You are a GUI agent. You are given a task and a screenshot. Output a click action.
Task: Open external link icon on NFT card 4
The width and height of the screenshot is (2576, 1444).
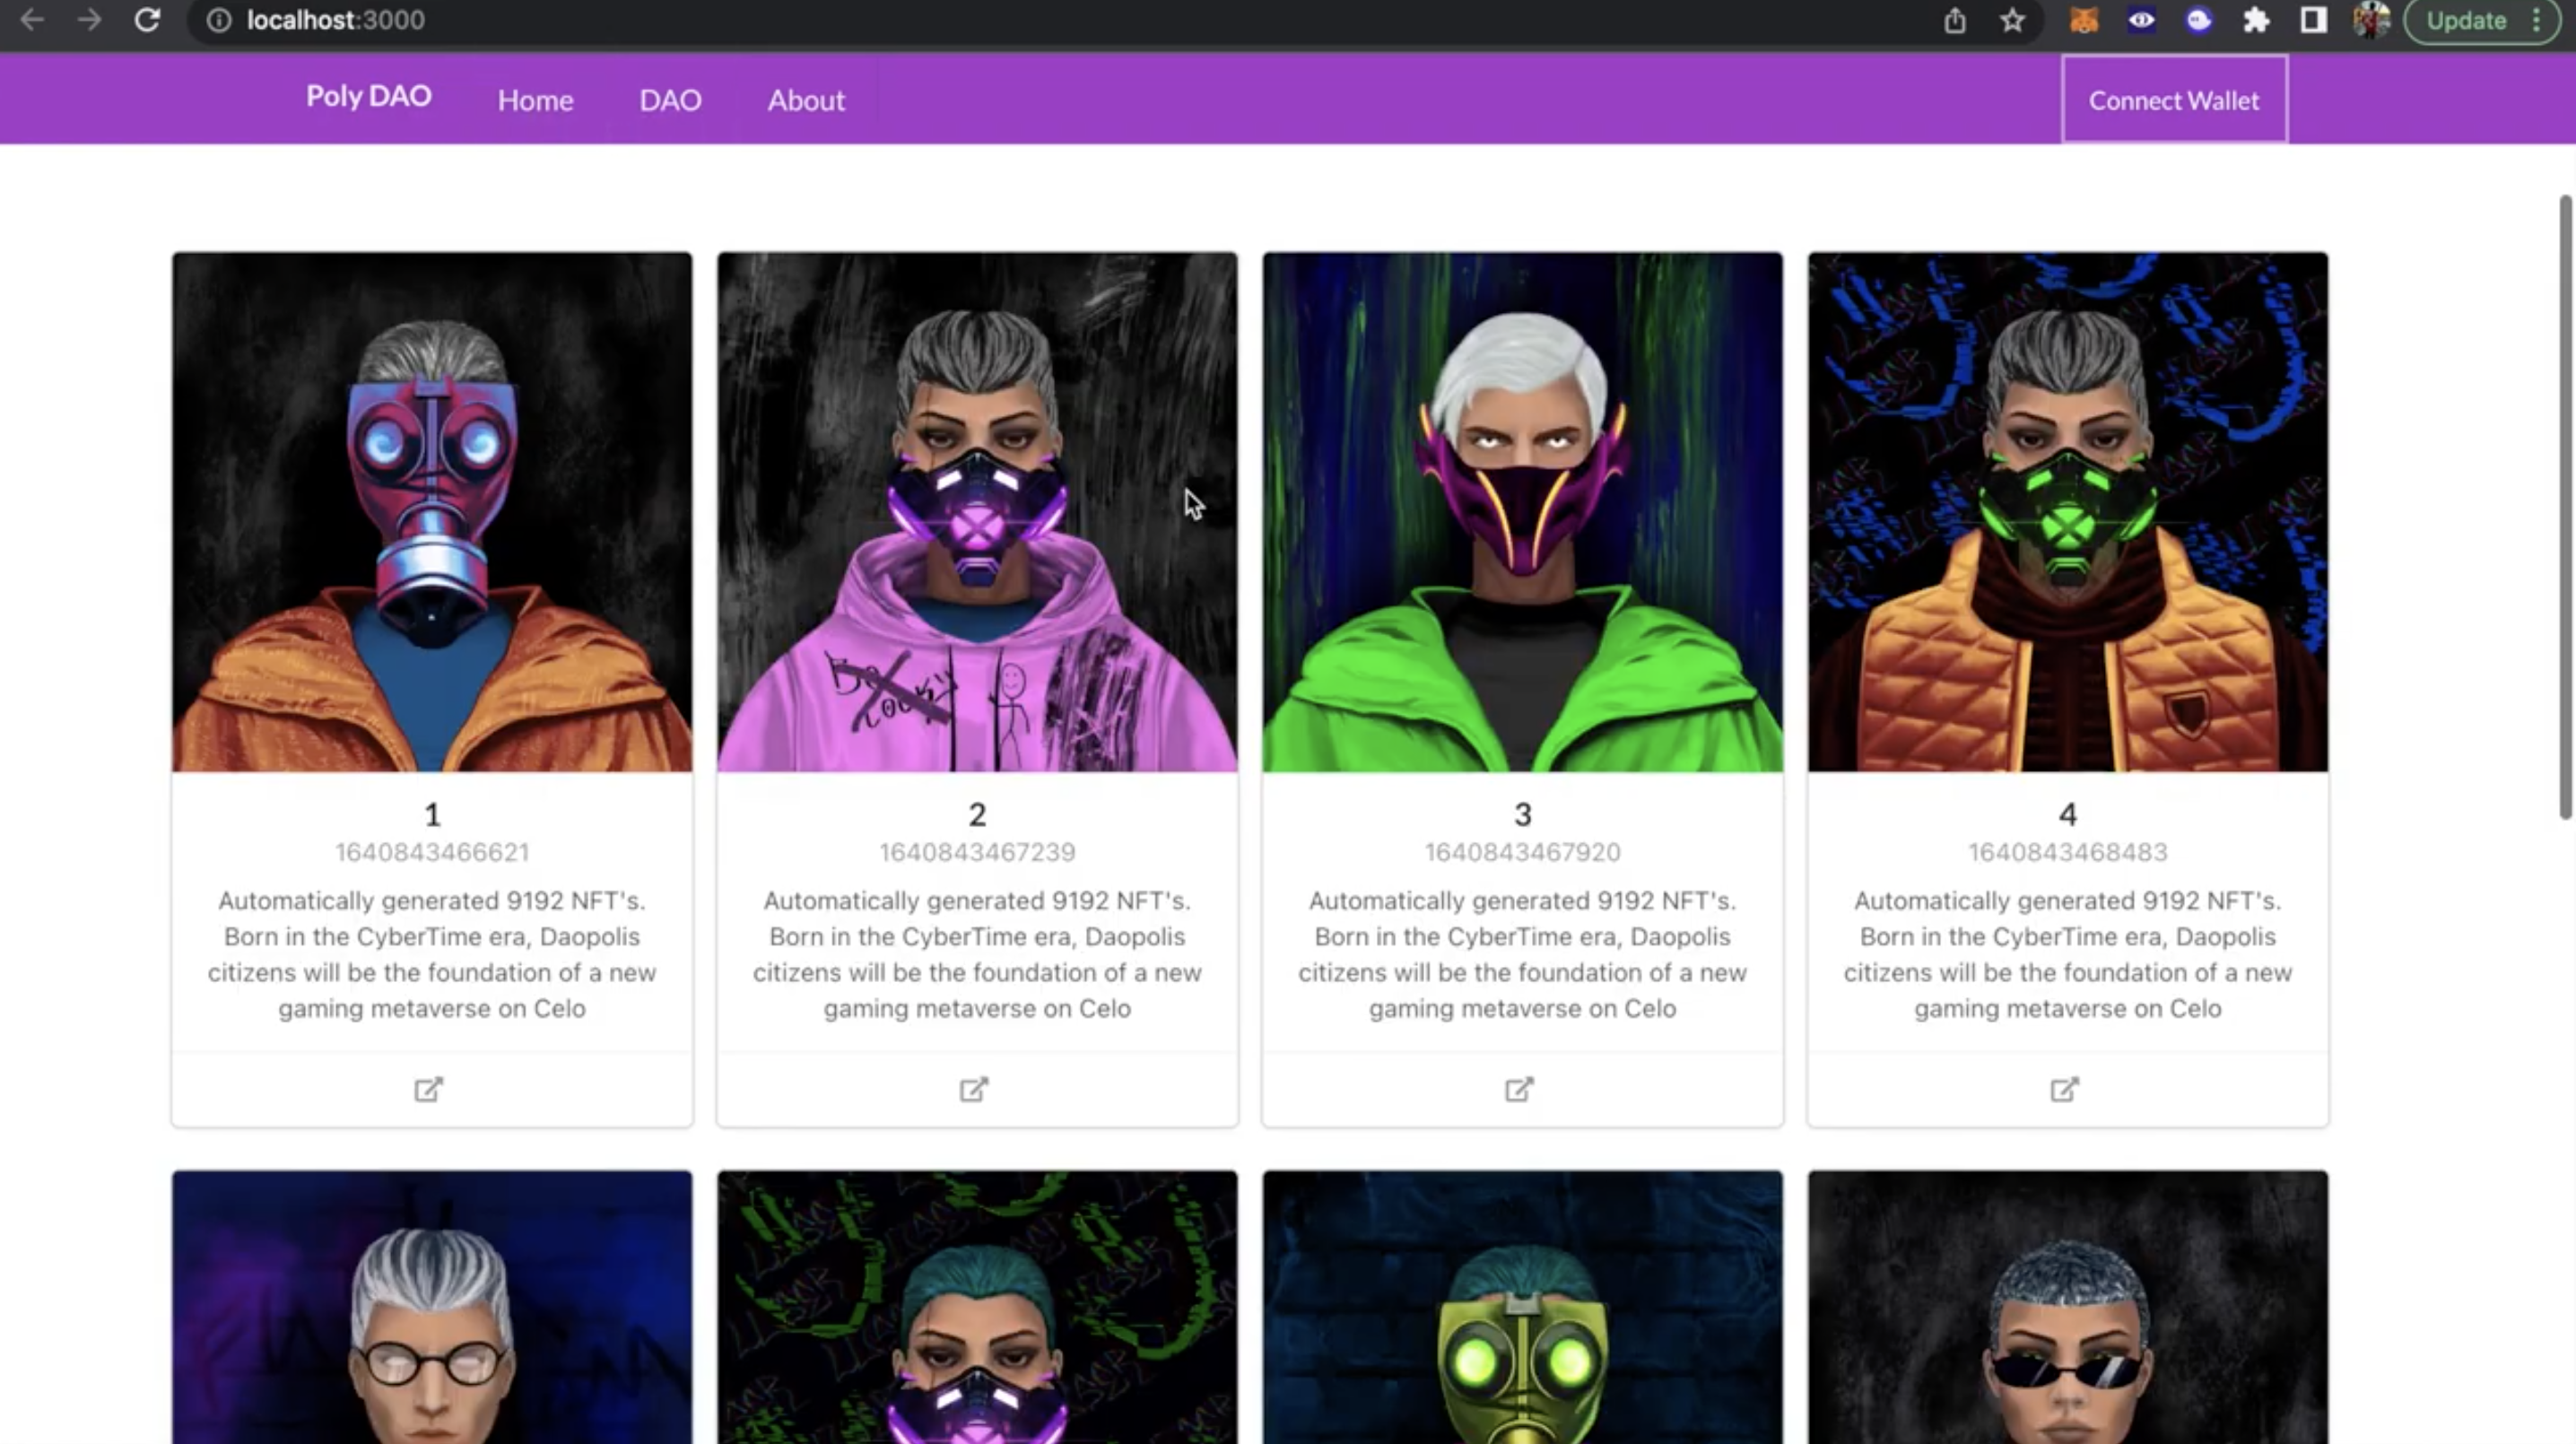point(2064,1089)
